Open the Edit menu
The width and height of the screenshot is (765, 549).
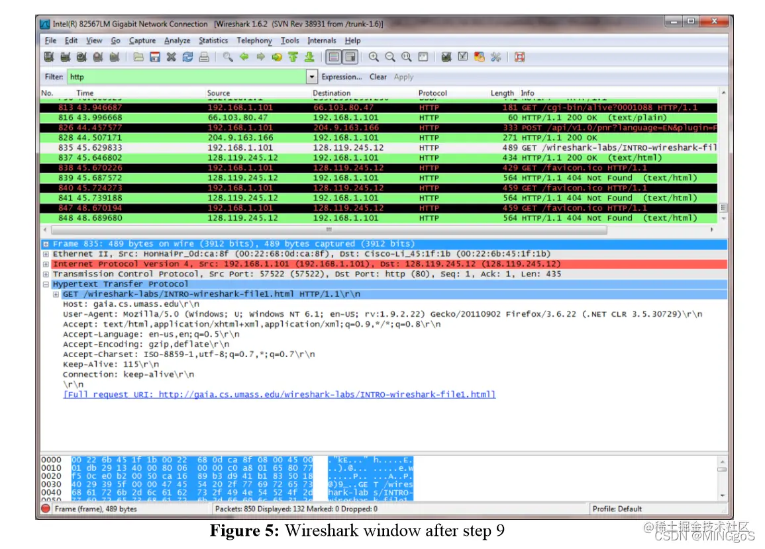pyautogui.click(x=72, y=40)
